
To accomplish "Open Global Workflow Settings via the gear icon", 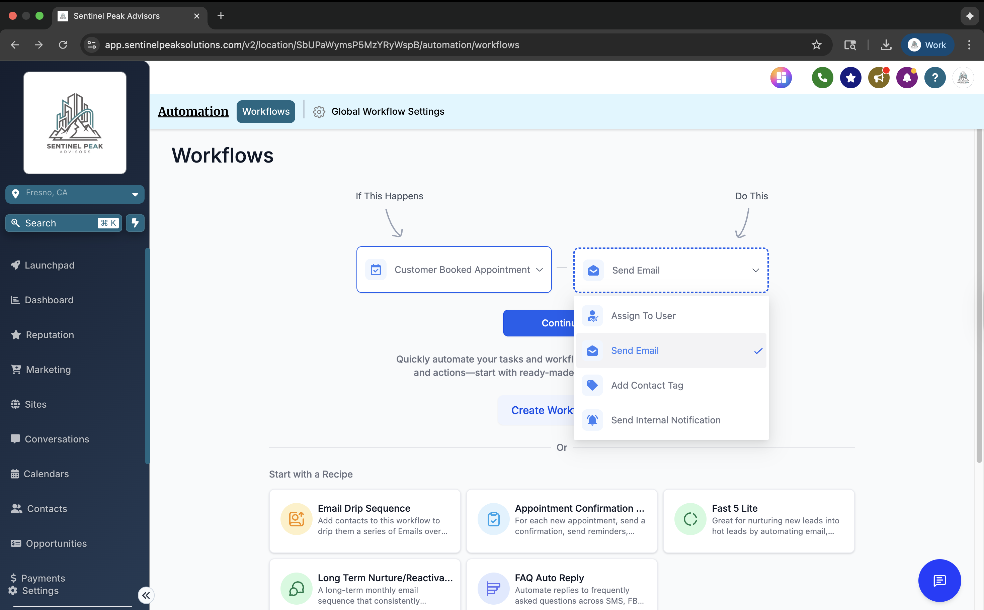I will 319,112.
